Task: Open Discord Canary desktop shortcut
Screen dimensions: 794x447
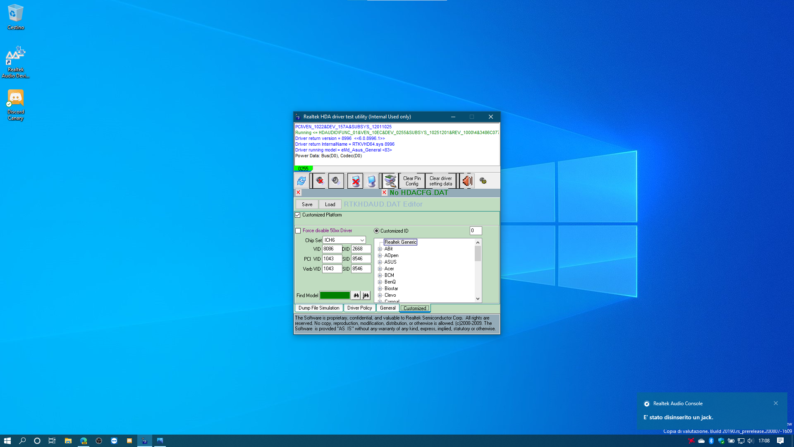Action: click(16, 105)
